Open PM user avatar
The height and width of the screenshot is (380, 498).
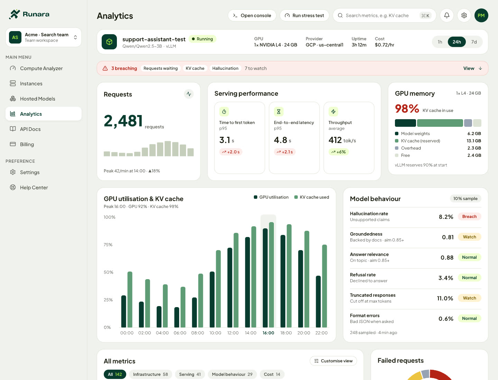point(481,16)
